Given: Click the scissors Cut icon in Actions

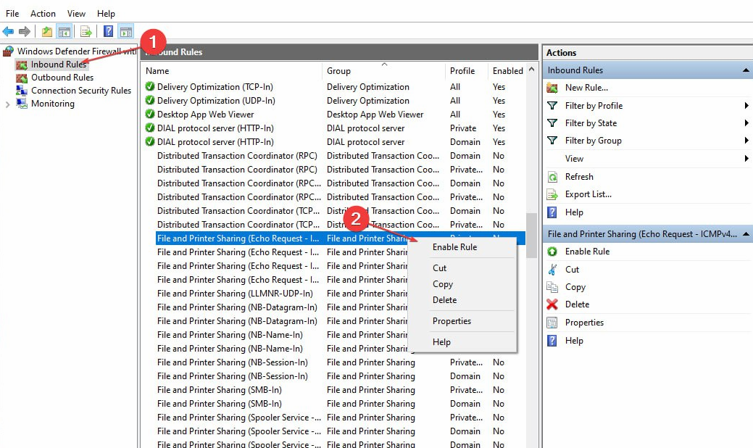Looking at the screenshot, I should (x=552, y=270).
